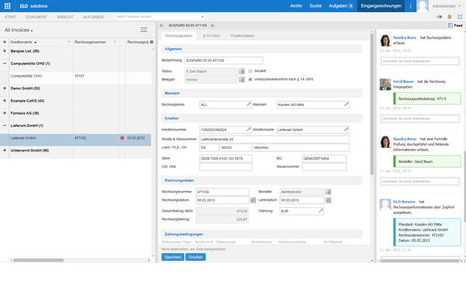Click the orange hand icon in toolbar
The width and height of the screenshot is (466, 291).
click(450, 17)
